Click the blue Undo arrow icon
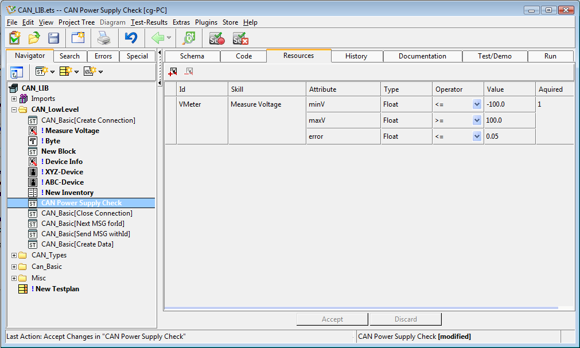580x348 pixels. (x=131, y=38)
